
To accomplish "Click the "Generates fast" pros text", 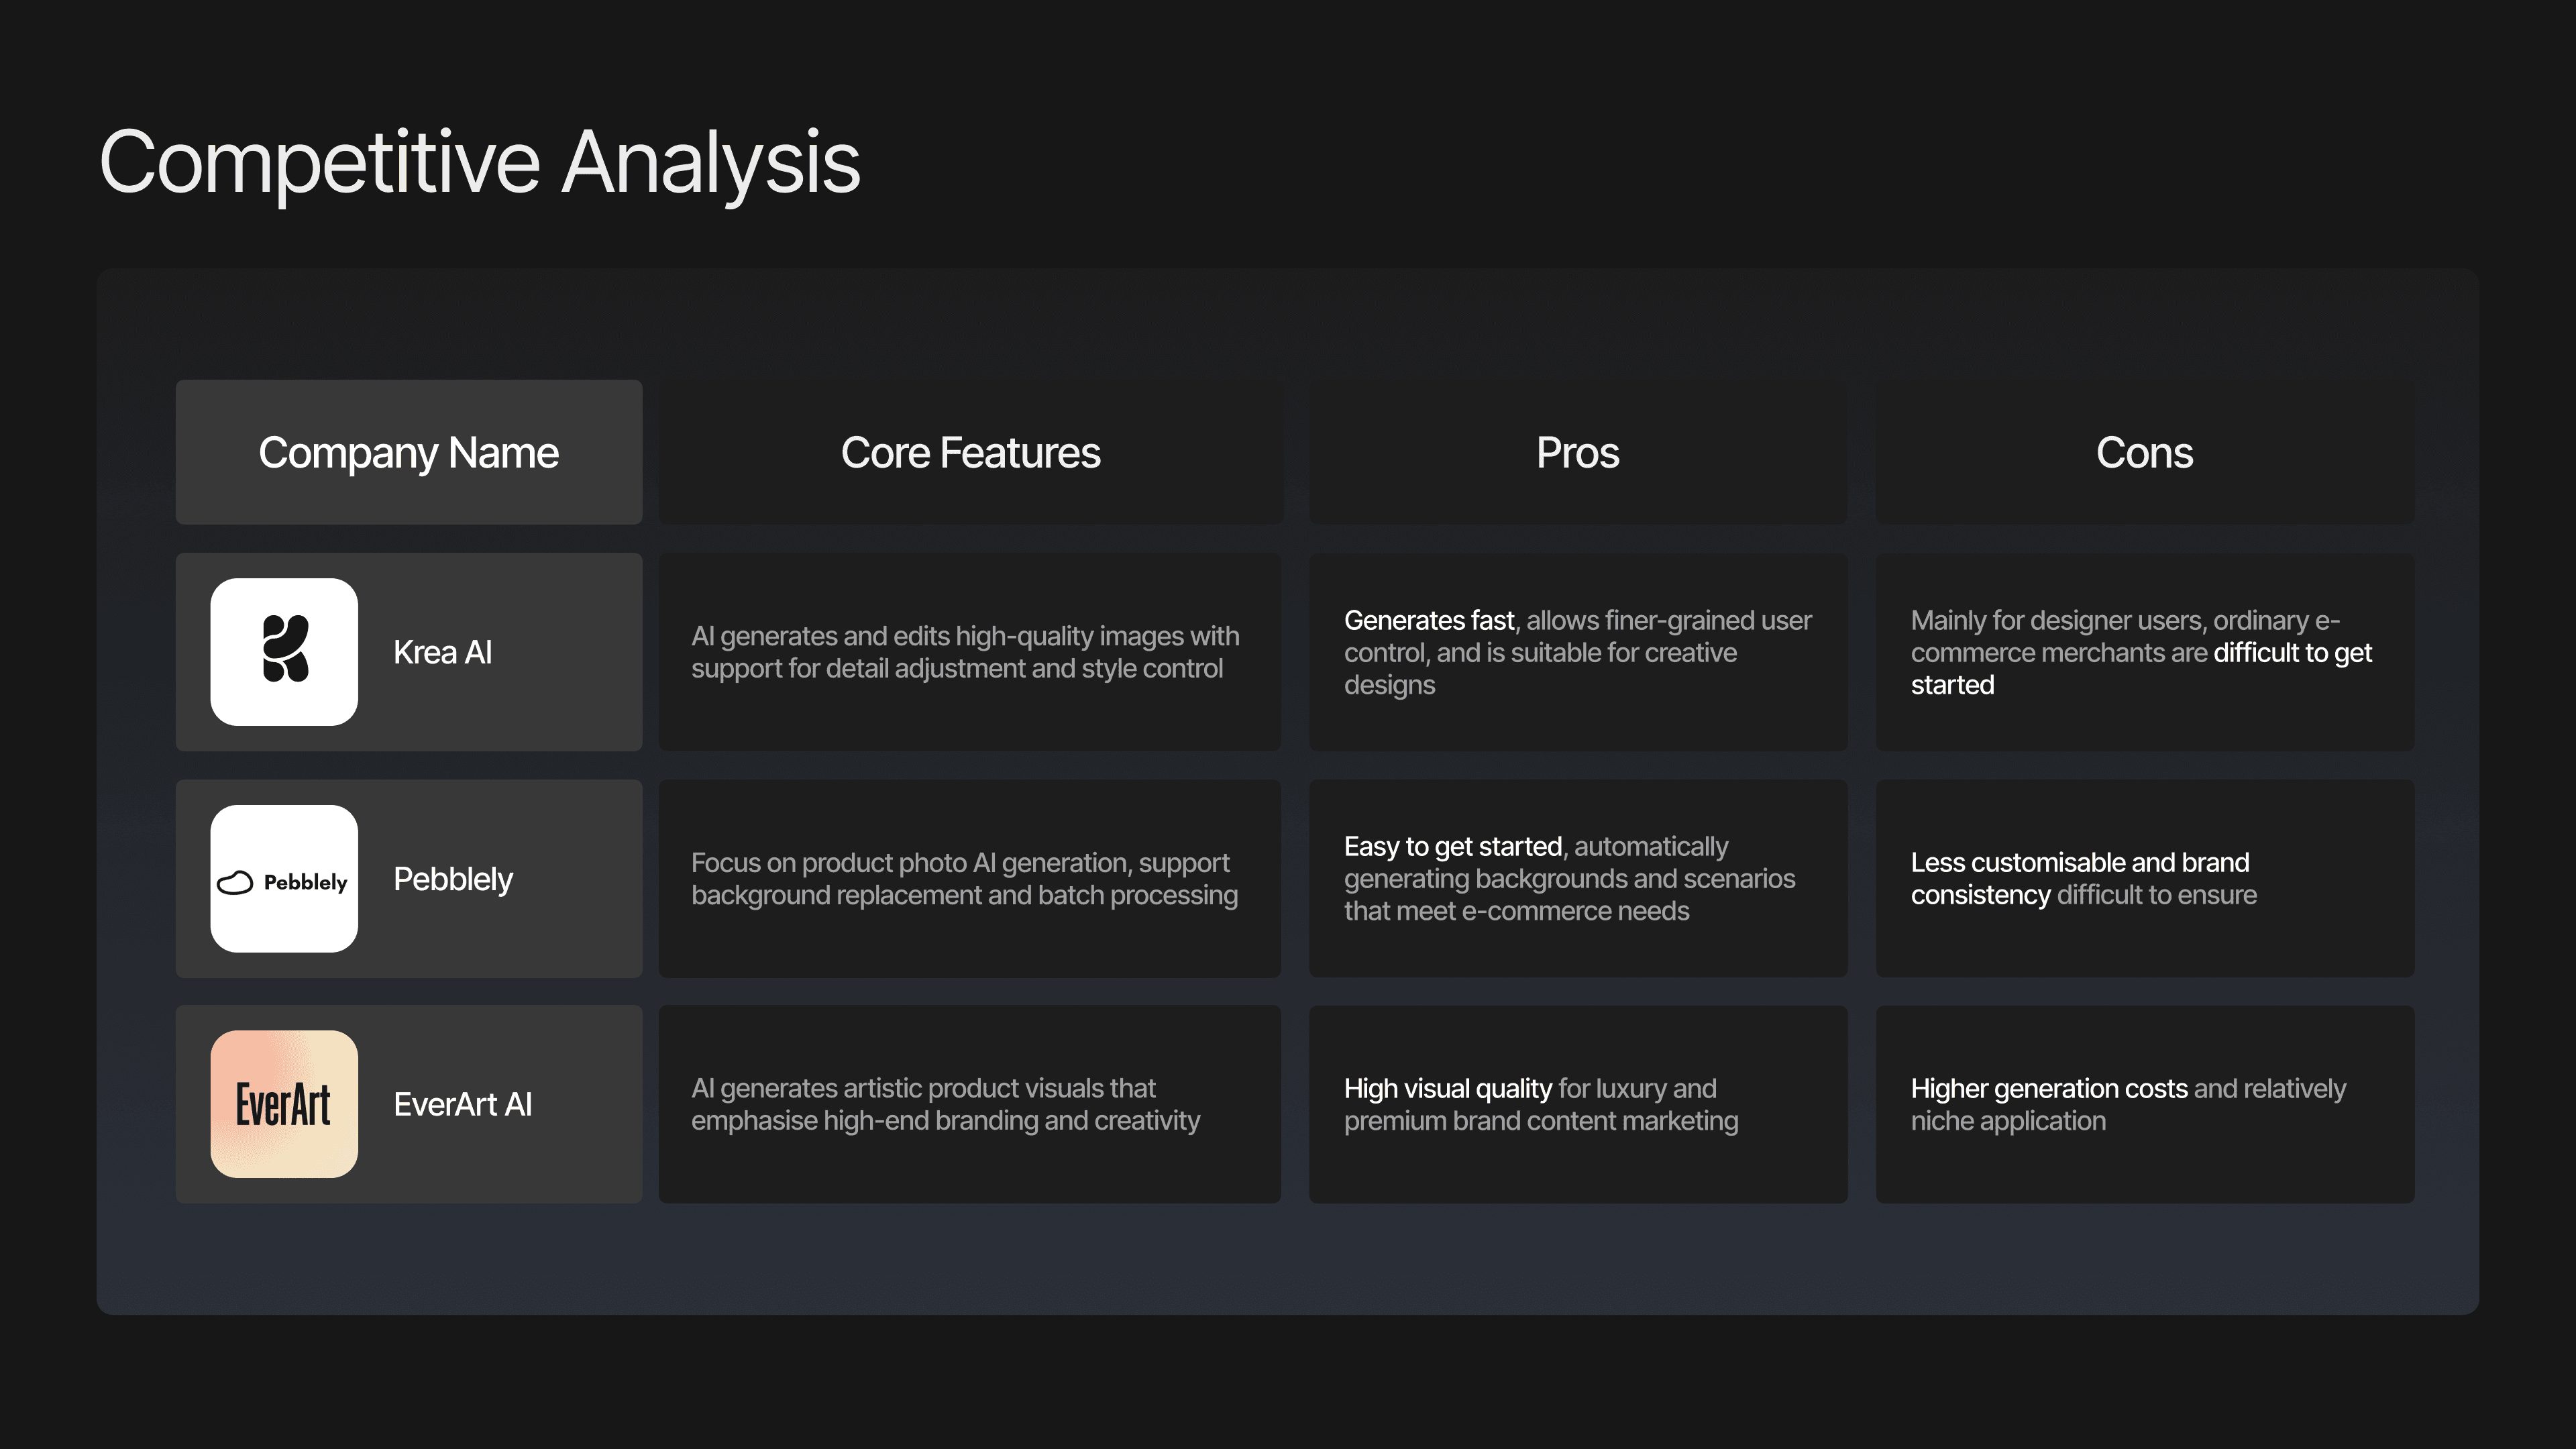I will coord(1429,620).
